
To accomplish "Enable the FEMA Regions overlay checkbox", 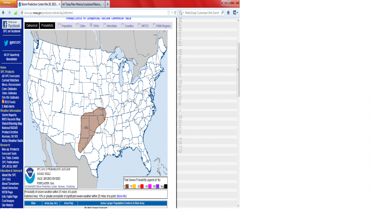I will [x=154, y=26].
